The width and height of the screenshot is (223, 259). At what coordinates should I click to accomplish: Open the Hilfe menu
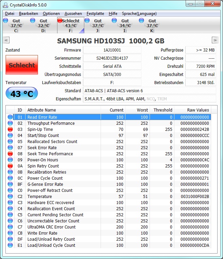[113, 14]
